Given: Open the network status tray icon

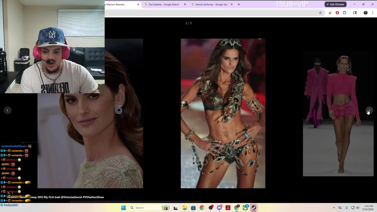Looking at the screenshot, I should (x=353, y=208).
